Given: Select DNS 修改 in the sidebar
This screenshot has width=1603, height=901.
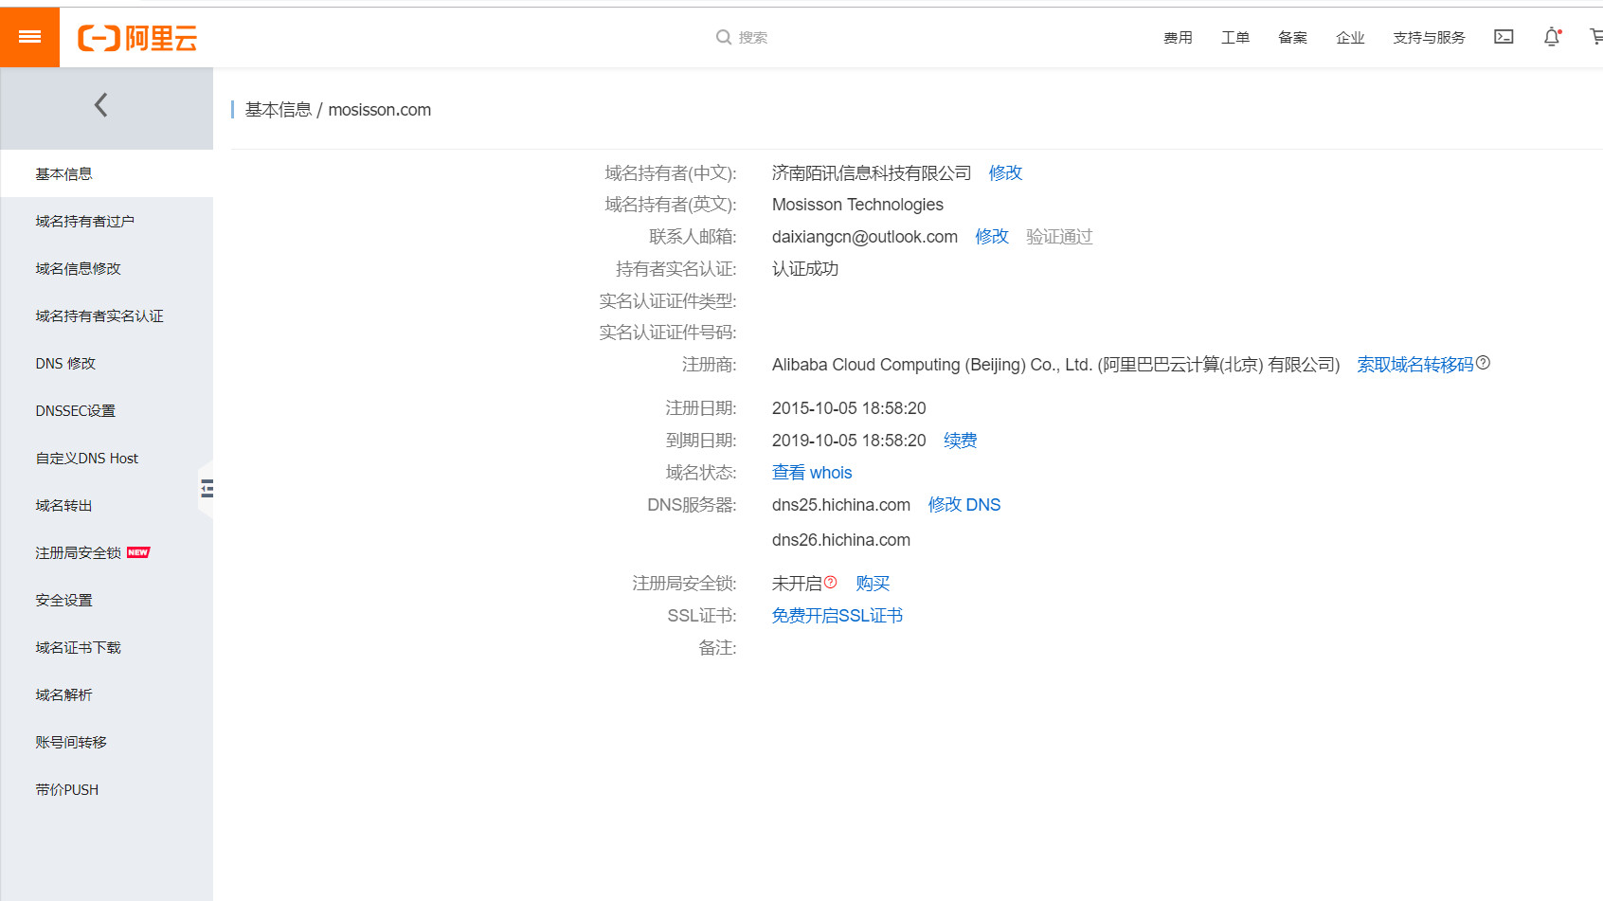Looking at the screenshot, I should (65, 364).
